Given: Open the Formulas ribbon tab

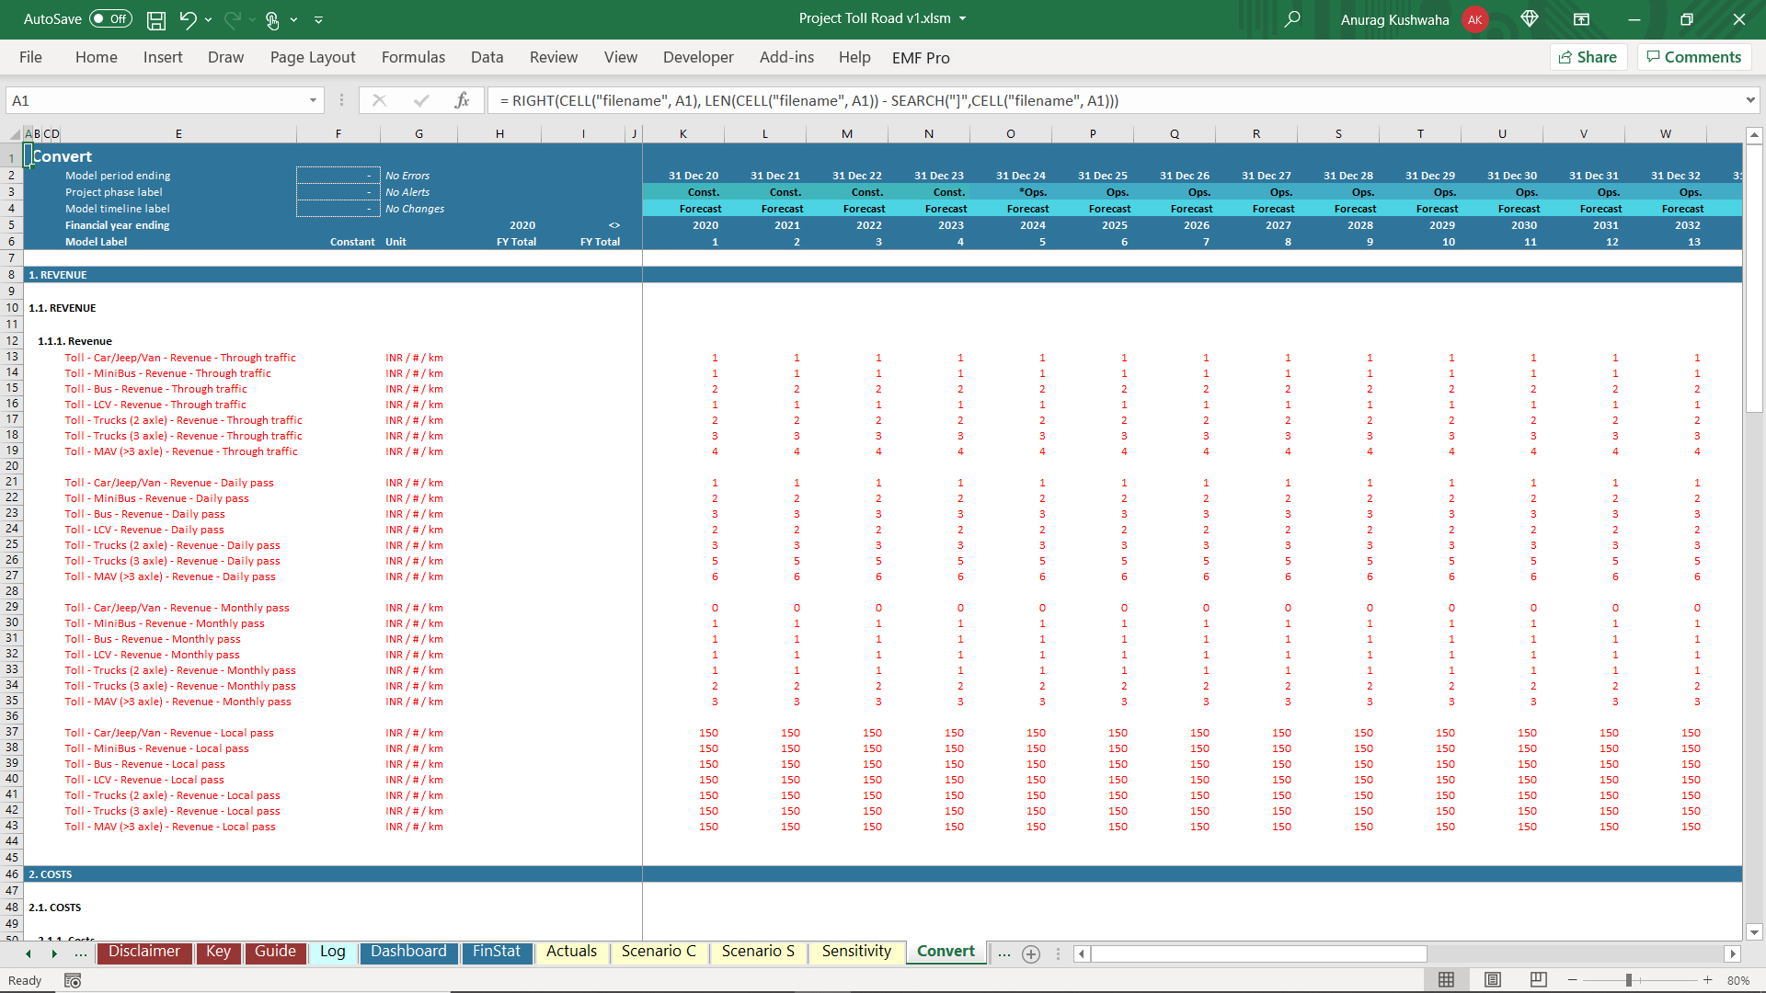Looking at the screenshot, I should (413, 57).
